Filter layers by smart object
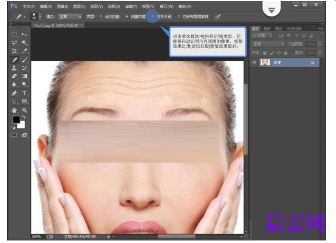 (x=311, y=35)
